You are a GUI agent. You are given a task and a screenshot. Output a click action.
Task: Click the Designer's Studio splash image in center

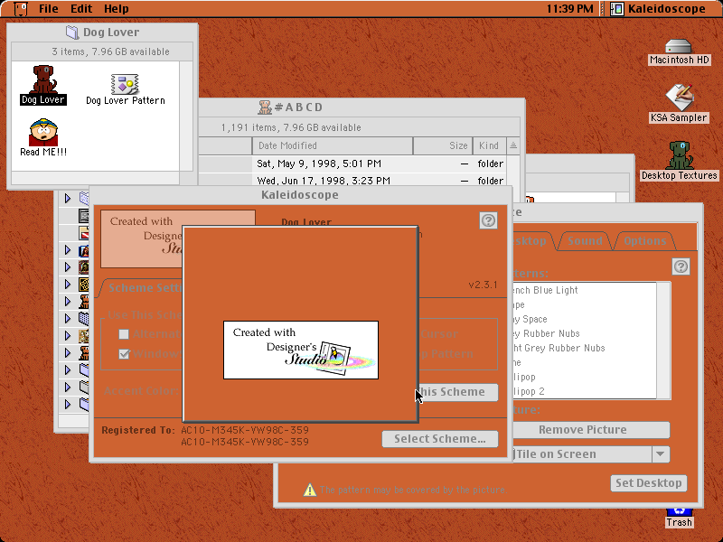click(301, 350)
